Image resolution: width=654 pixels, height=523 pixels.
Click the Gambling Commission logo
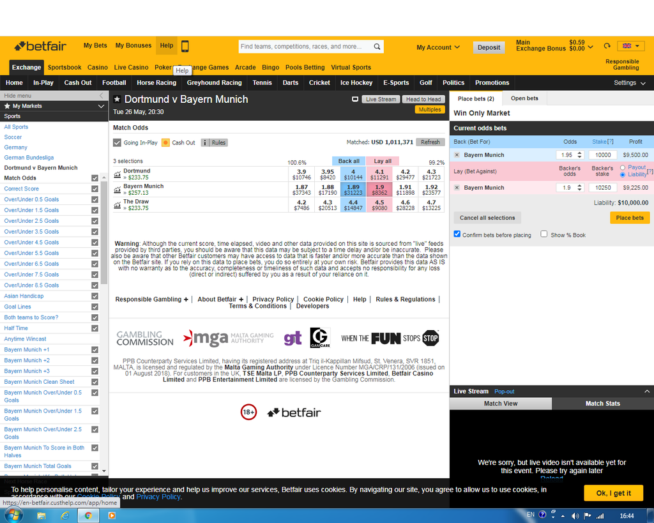[145, 338]
